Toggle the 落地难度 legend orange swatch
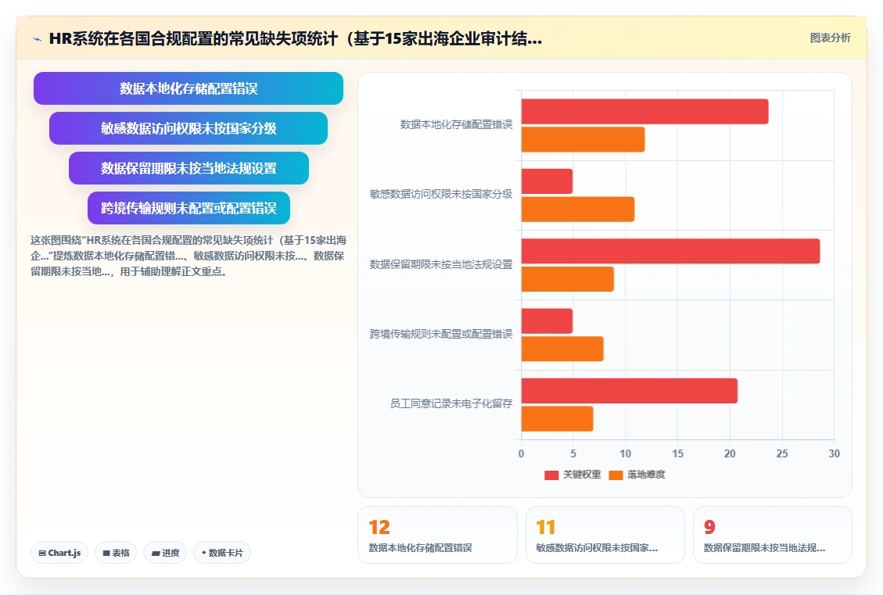The height and width of the screenshot is (595, 883). tap(616, 475)
